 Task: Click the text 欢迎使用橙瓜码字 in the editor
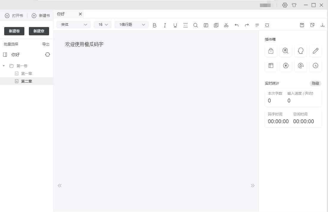[x=84, y=44]
